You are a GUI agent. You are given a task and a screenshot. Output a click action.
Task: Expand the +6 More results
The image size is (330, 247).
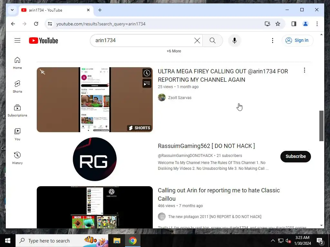point(174,51)
